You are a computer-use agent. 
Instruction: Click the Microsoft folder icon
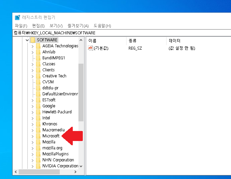click(x=38, y=136)
